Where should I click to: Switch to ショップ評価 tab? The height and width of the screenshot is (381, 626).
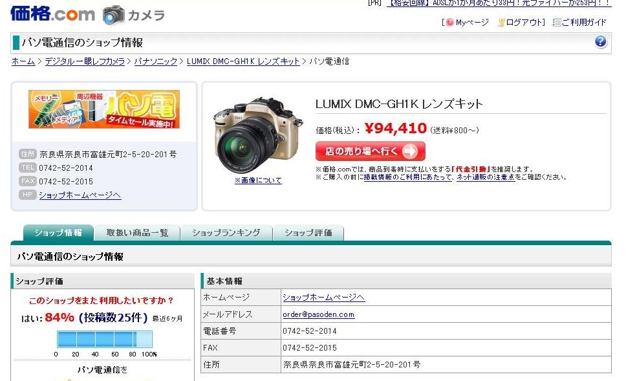click(308, 233)
